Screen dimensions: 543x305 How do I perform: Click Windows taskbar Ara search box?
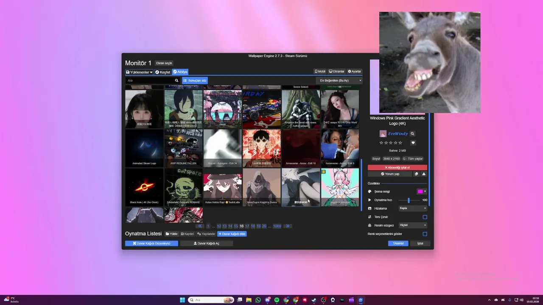(211, 300)
